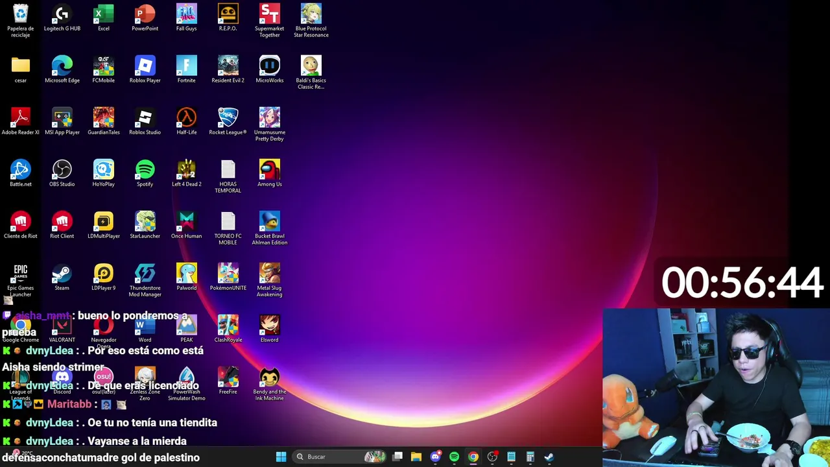Open the Metal Slug Awakening icon
830x467 pixels.
[x=270, y=280]
